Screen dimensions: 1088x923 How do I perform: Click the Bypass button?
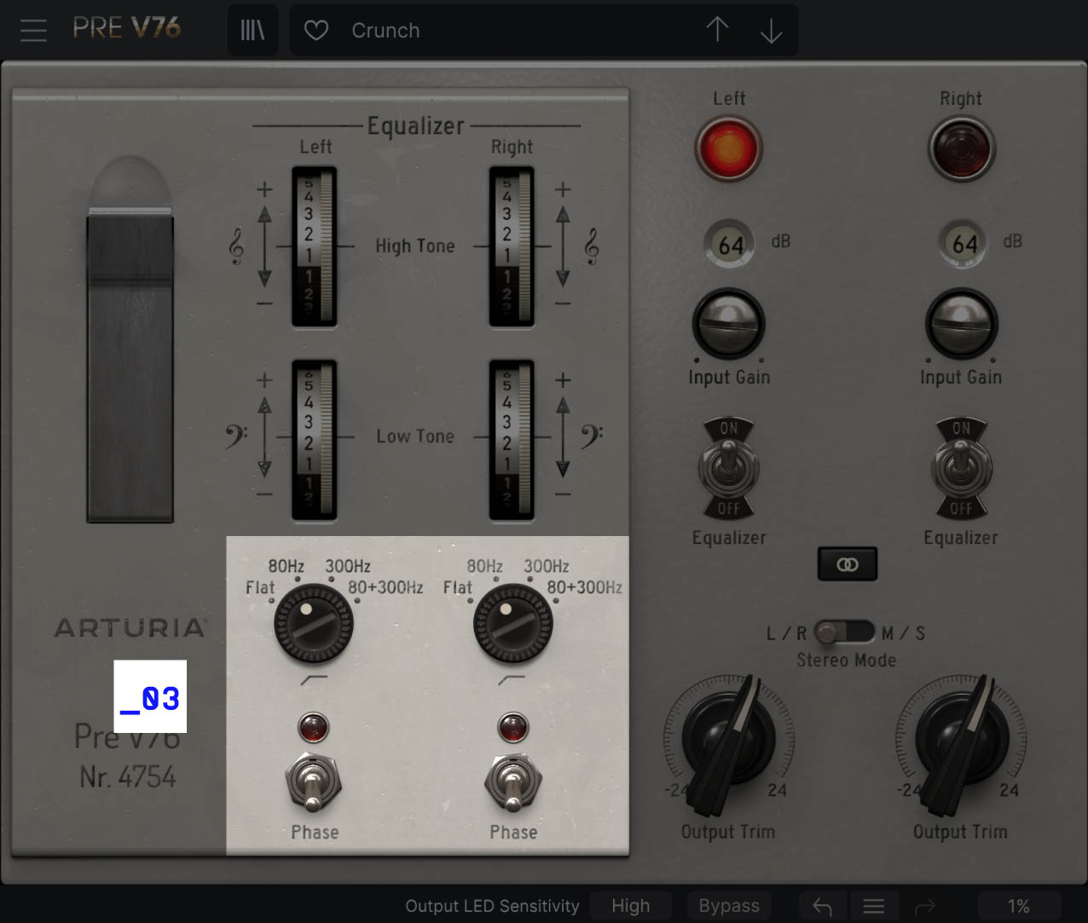(x=729, y=905)
